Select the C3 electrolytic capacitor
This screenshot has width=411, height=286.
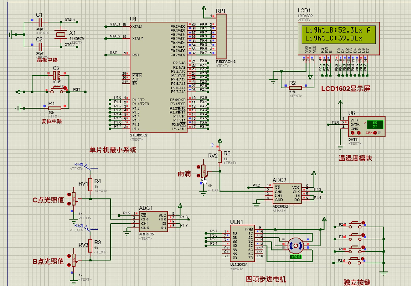point(56,76)
